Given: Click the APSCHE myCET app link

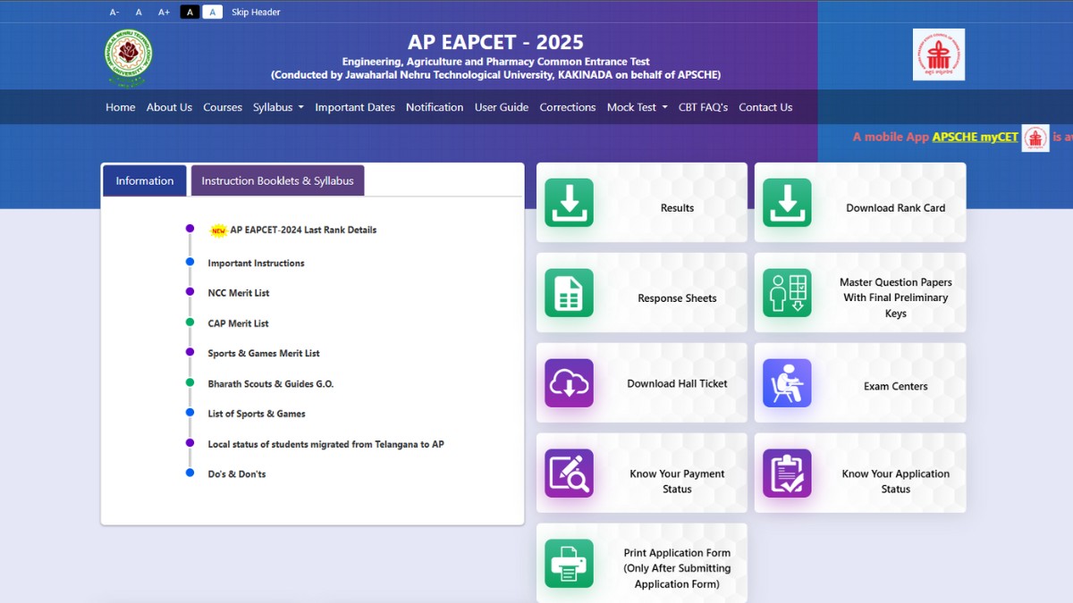Looking at the screenshot, I should point(972,138).
